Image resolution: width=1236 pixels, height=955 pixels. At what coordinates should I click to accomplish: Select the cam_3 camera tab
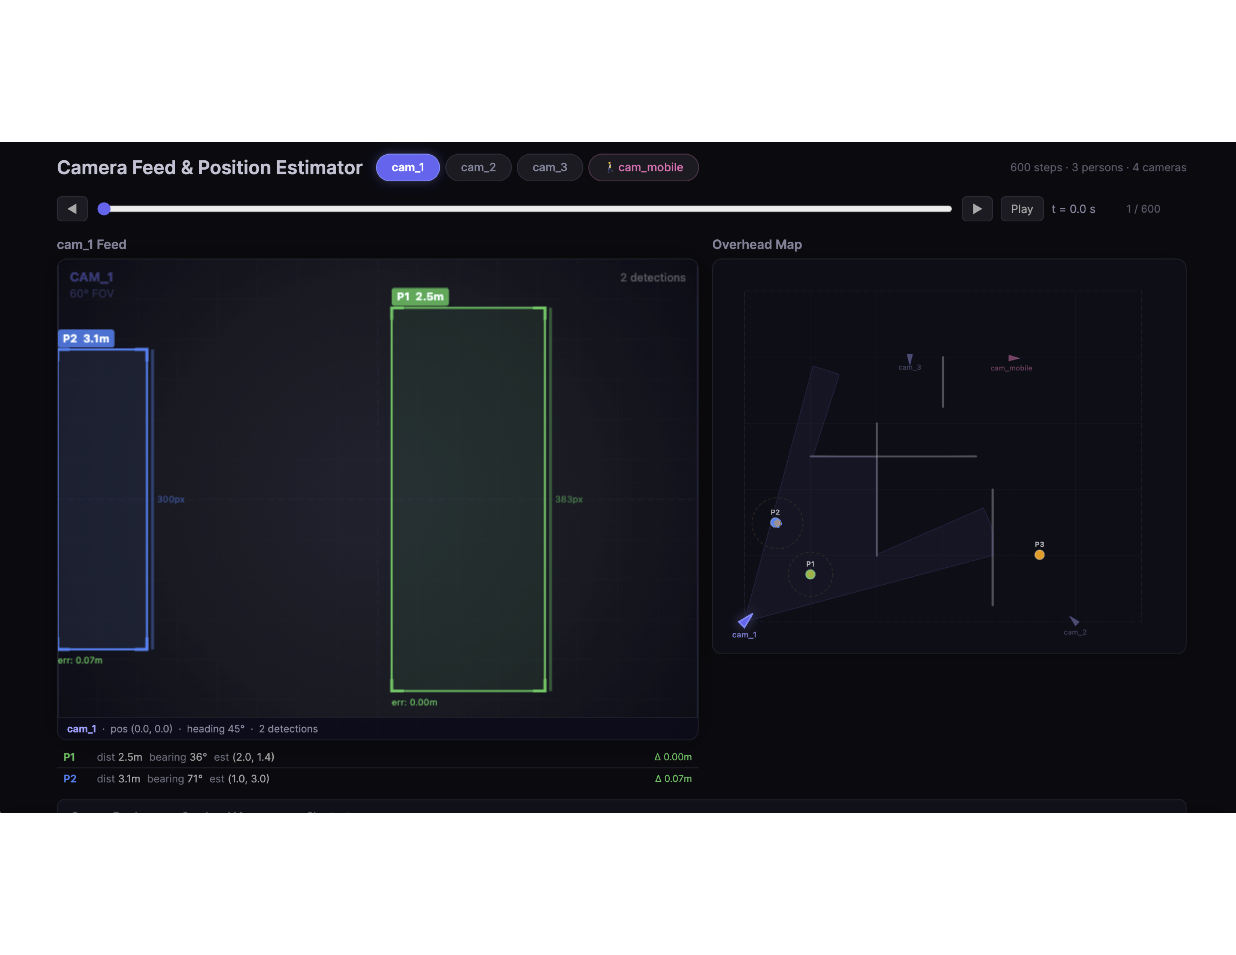pyautogui.click(x=549, y=167)
